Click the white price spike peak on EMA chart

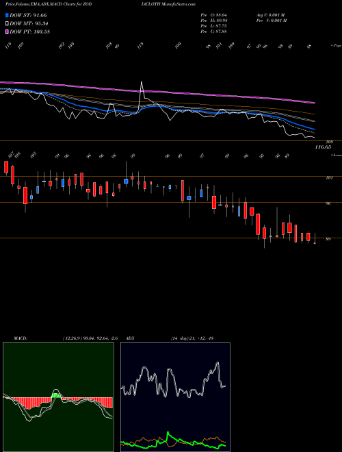pos(142,82)
